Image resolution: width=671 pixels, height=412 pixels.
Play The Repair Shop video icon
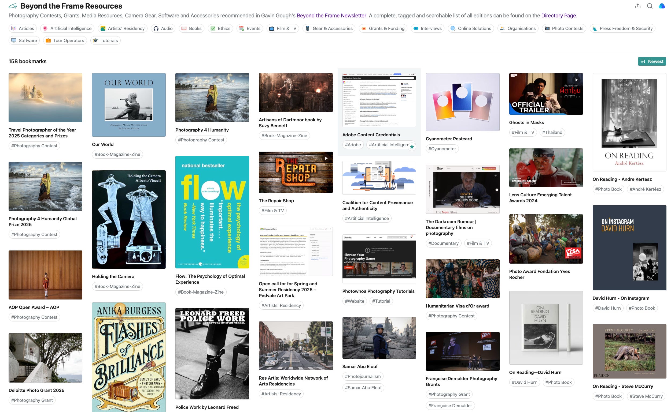[326, 158]
